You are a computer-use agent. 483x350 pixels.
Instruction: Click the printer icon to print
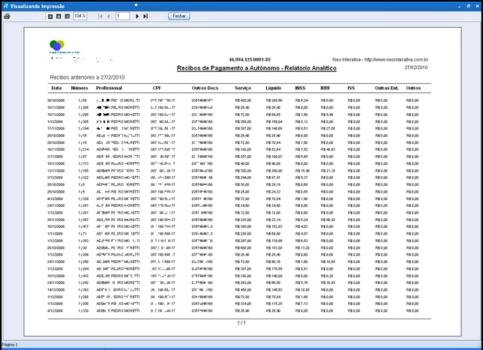point(7,16)
